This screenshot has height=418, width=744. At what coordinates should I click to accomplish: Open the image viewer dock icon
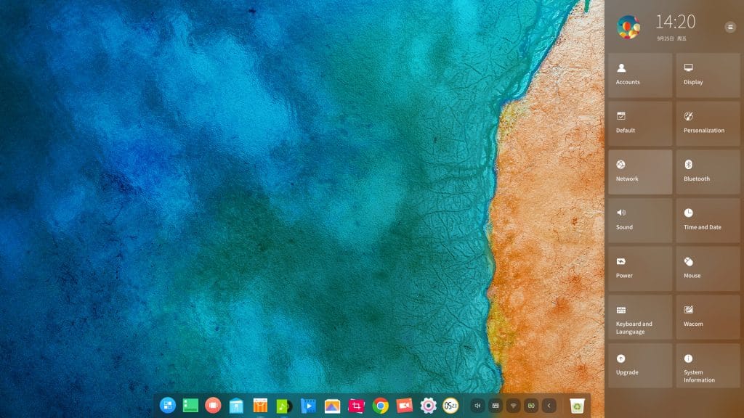pos(332,406)
